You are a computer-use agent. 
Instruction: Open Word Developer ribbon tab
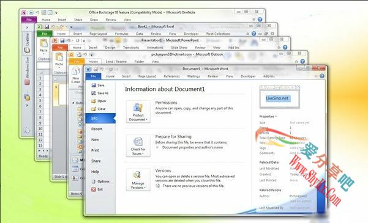pos(248,76)
